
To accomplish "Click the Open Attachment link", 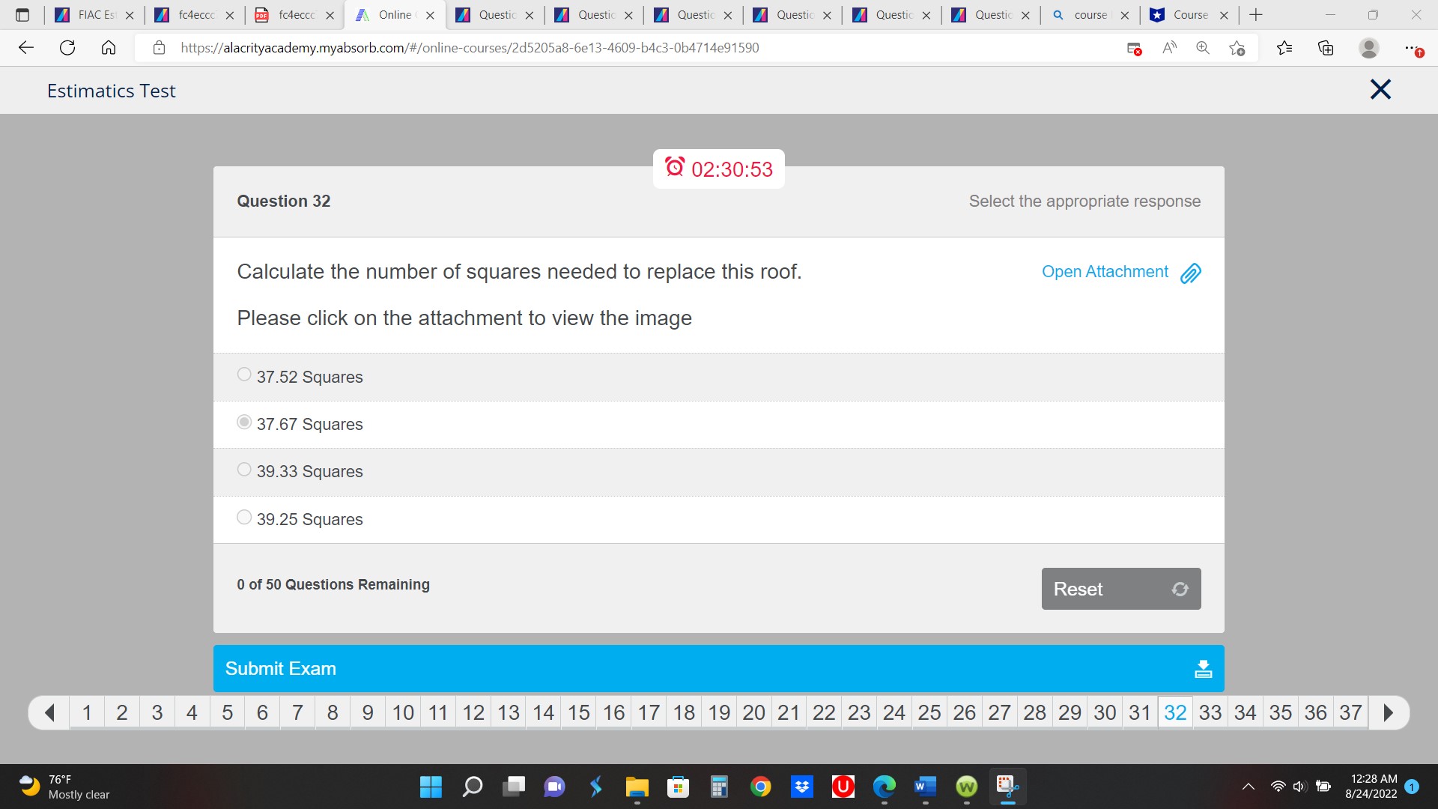I will (x=1105, y=271).
